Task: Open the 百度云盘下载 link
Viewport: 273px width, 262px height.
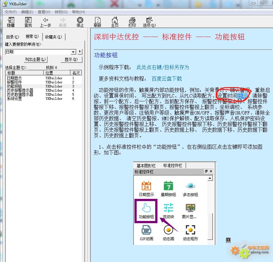Action: click(x=167, y=79)
